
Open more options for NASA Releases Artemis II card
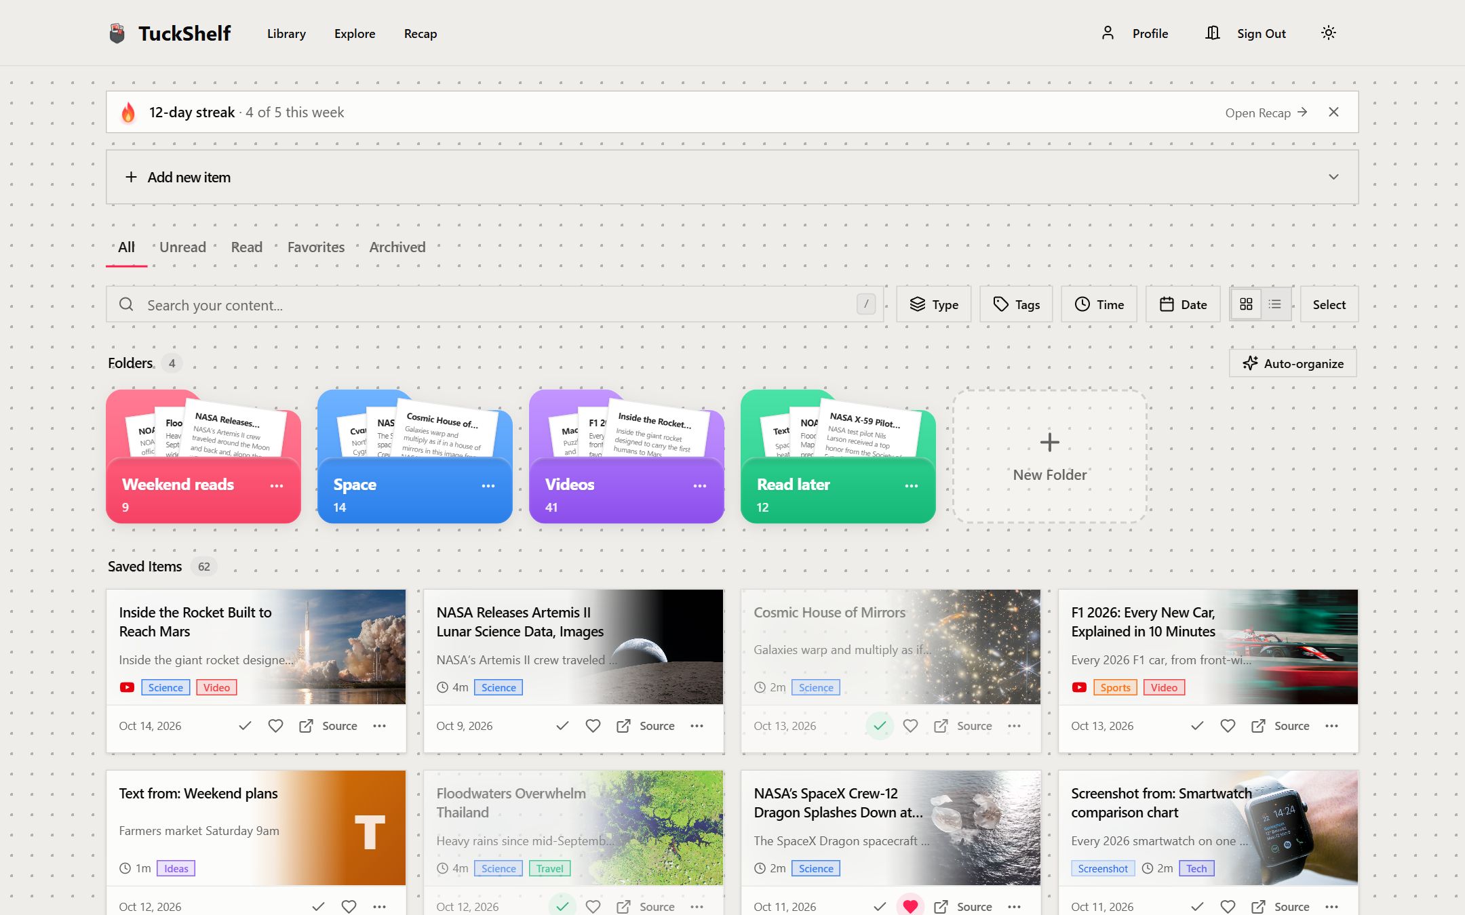pos(697,726)
